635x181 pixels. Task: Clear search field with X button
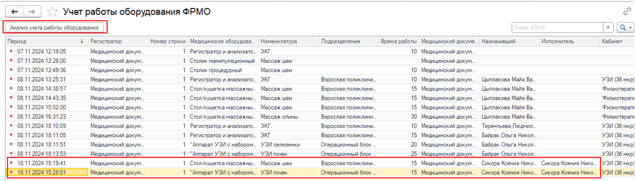point(608,28)
